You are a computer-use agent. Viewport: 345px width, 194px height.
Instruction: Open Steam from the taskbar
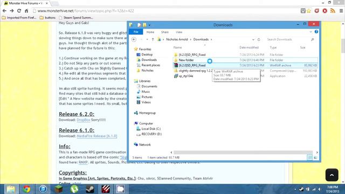[90, 189]
